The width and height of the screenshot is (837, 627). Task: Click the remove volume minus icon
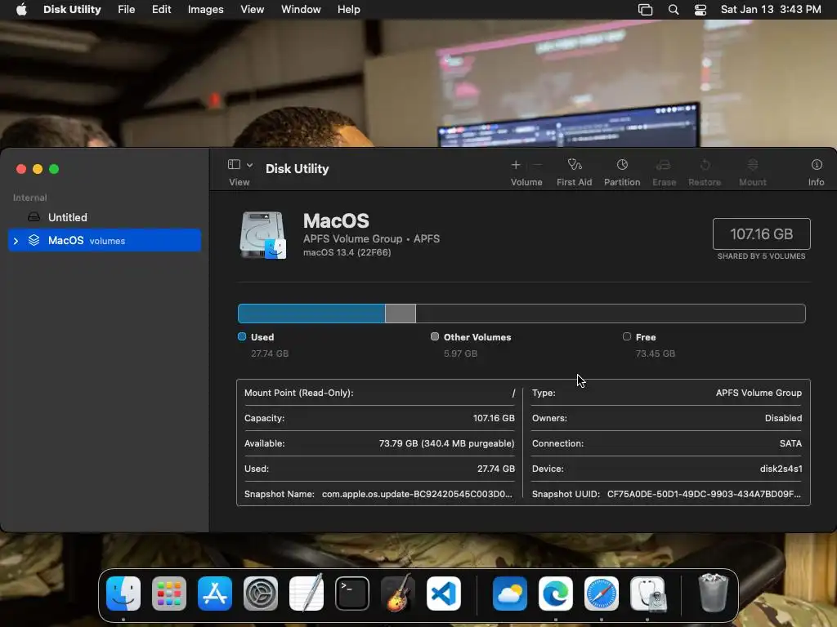click(x=538, y=165)
